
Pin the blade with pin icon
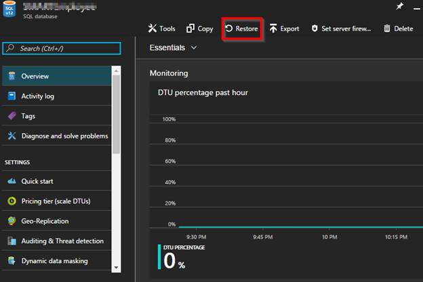click(399, 6)
